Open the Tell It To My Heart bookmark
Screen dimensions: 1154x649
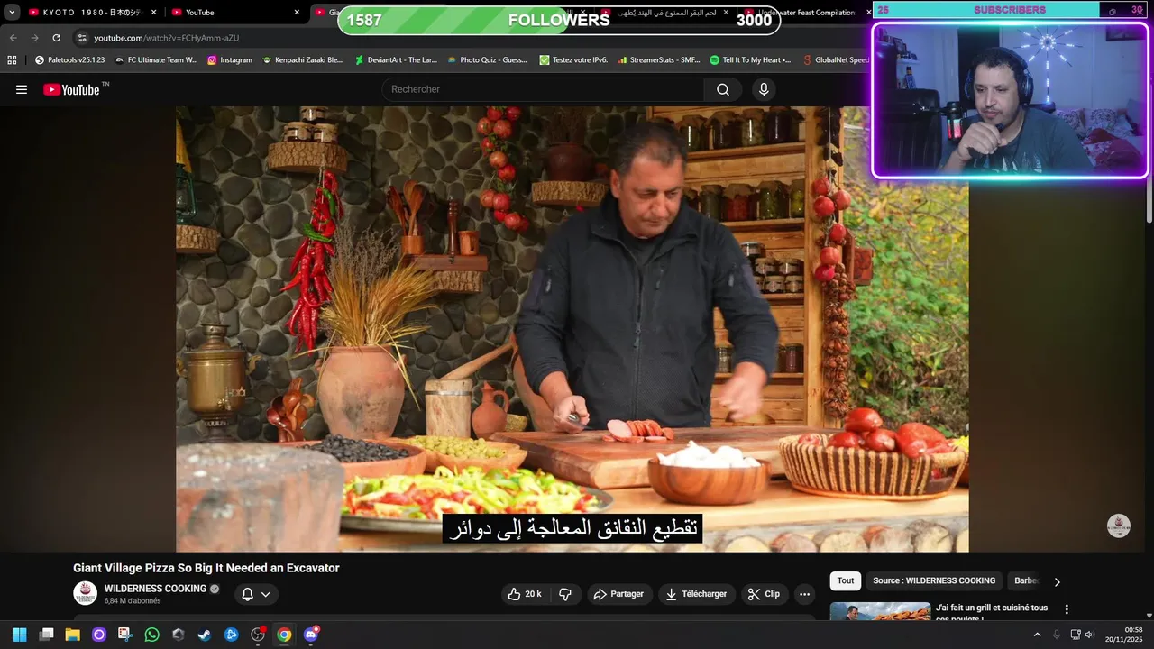(x=750, y=60)
